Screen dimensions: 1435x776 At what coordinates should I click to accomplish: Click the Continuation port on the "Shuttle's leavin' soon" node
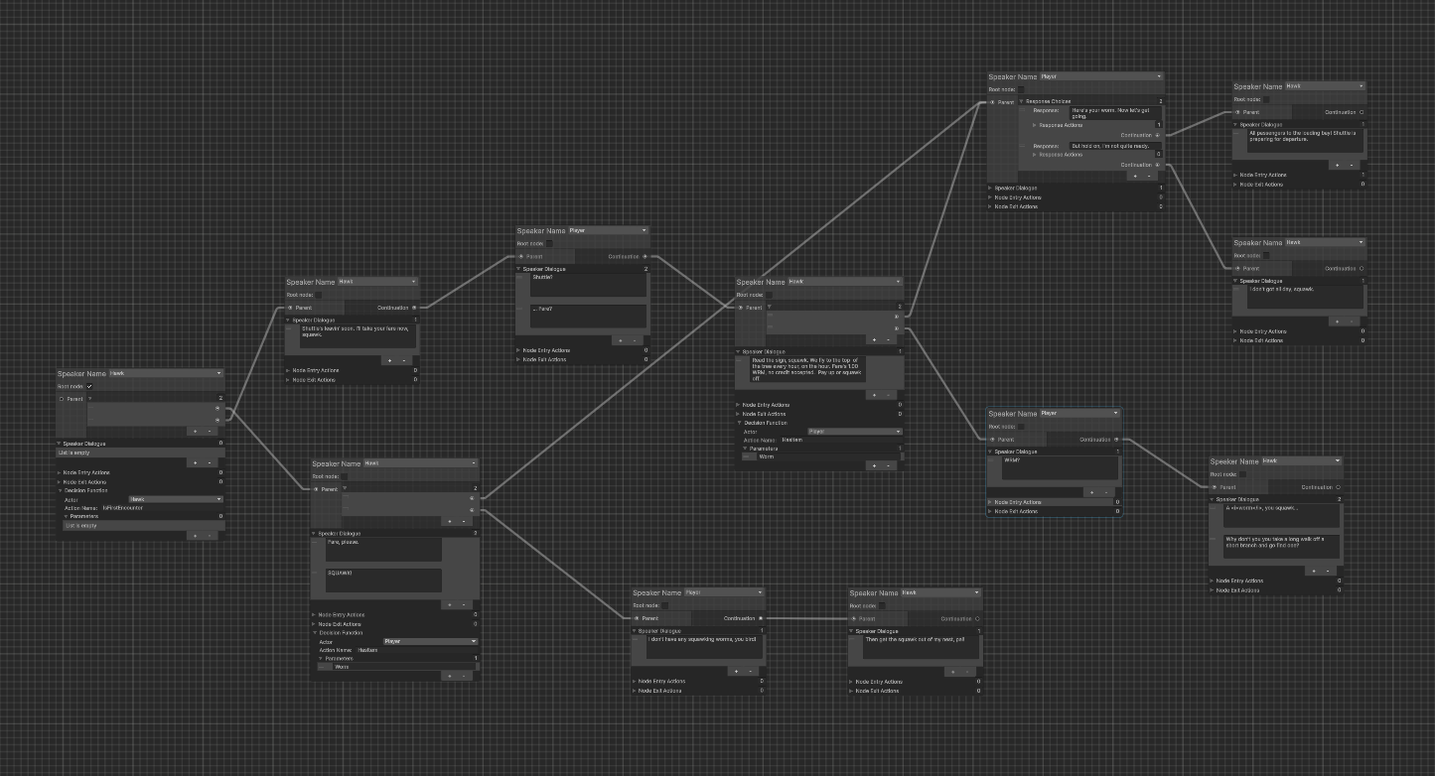click(414, 308)
